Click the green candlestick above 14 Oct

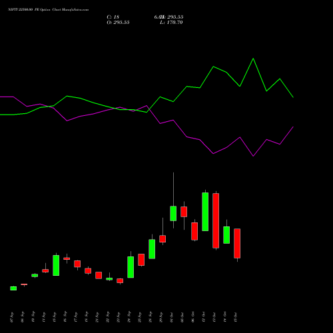pyautogui.click(x=226, y=235)
